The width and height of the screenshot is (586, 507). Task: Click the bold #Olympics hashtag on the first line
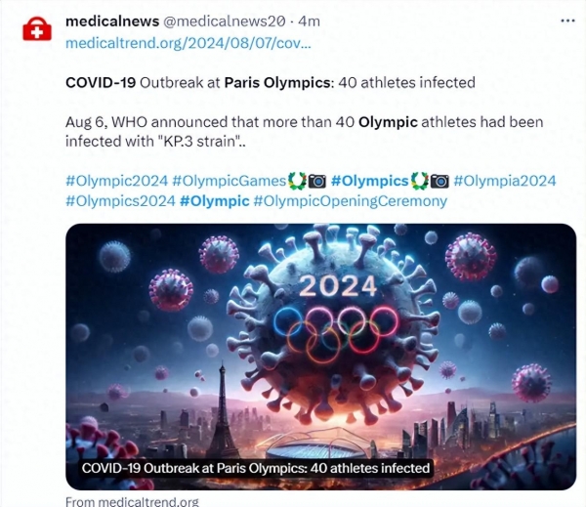[x=369, y=181]
